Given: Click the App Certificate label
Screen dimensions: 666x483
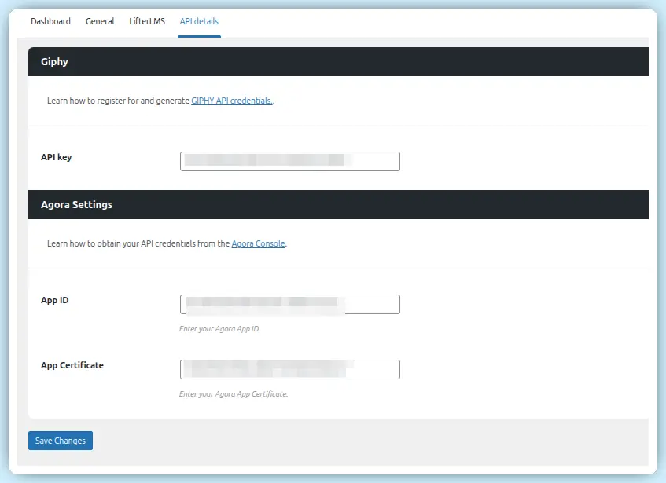Looking at the screenshot, I should click(72, 365).
